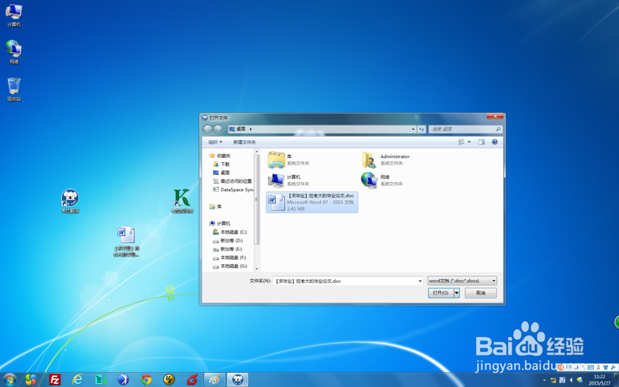Expand the 文件名 filename history dropdown
Image resolution: width=619 pixels, height=387 pixels.
[x=420, y=281]
